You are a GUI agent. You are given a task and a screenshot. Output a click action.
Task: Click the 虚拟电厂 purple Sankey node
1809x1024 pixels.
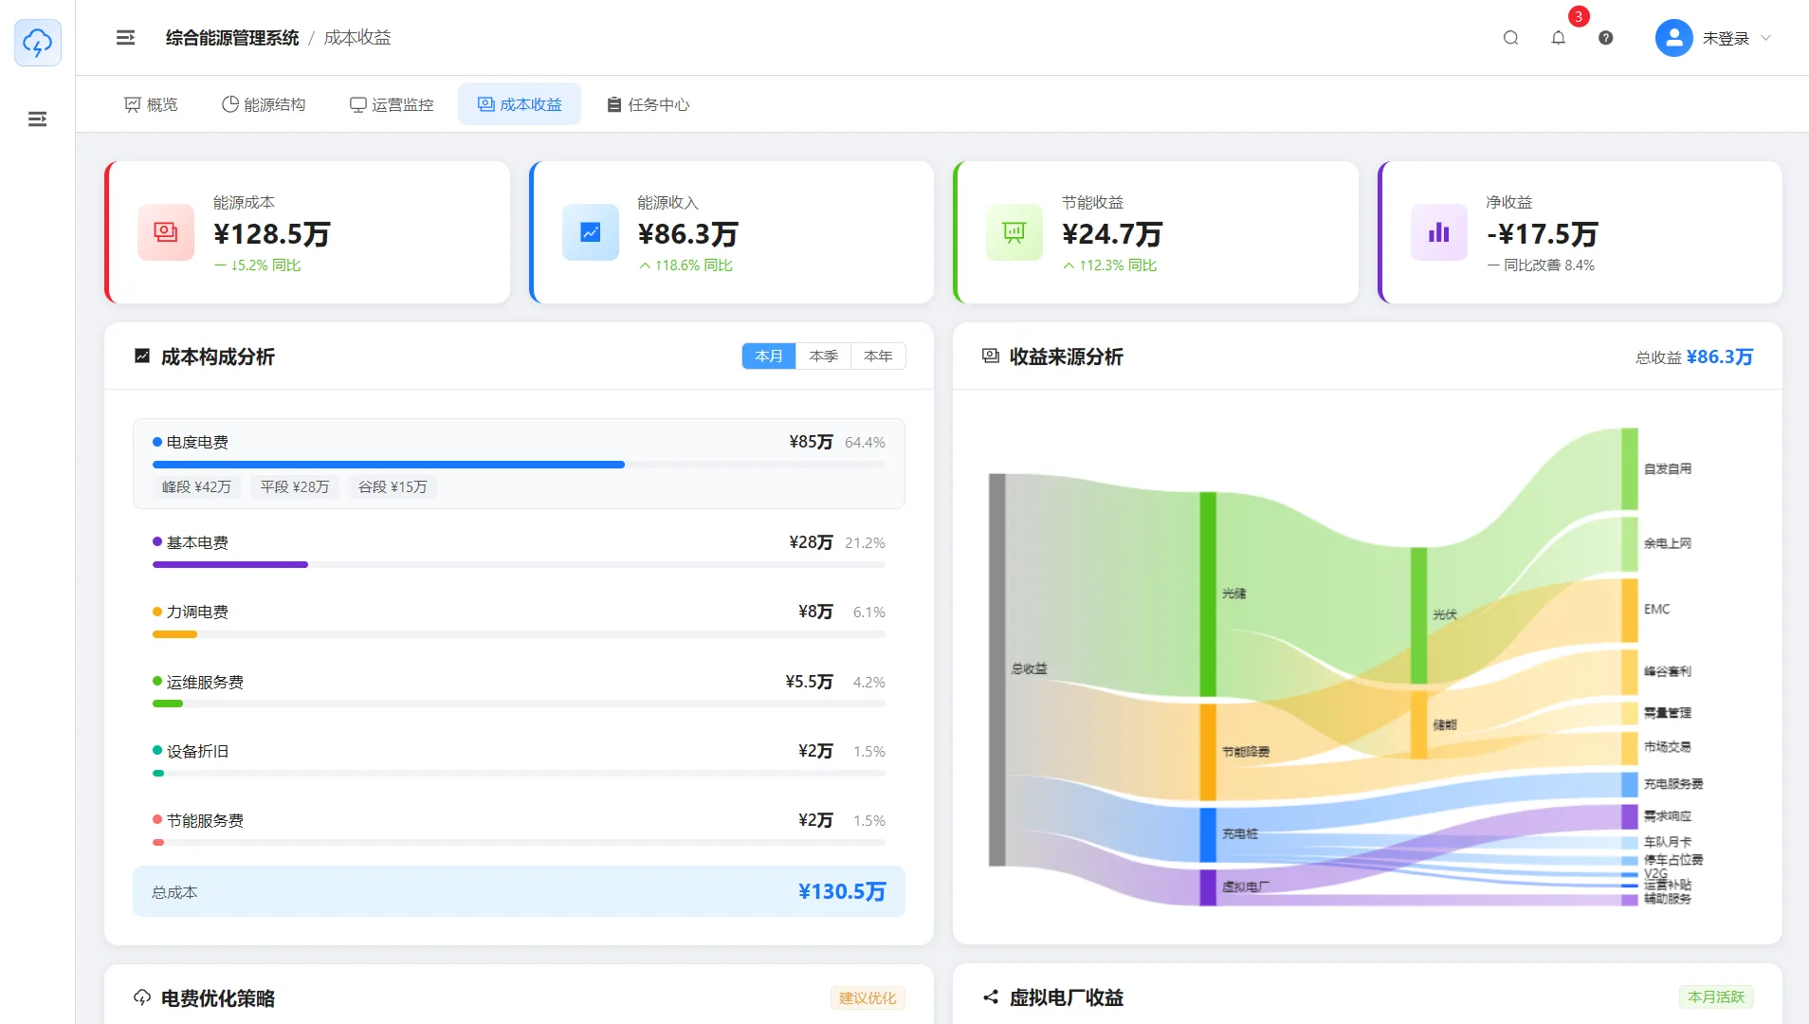1208,887
